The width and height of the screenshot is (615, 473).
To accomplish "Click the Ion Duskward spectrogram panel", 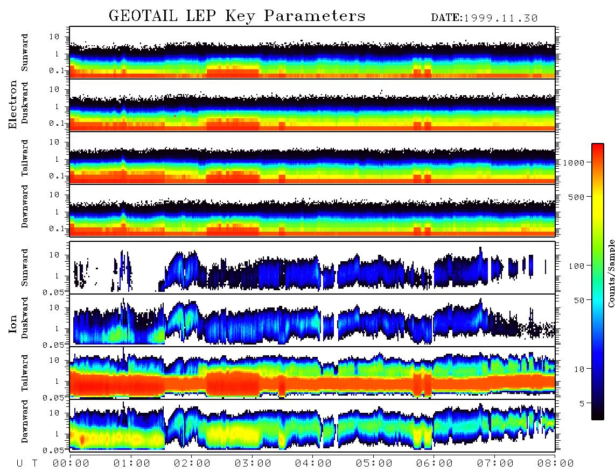I will tap(312, 320).
